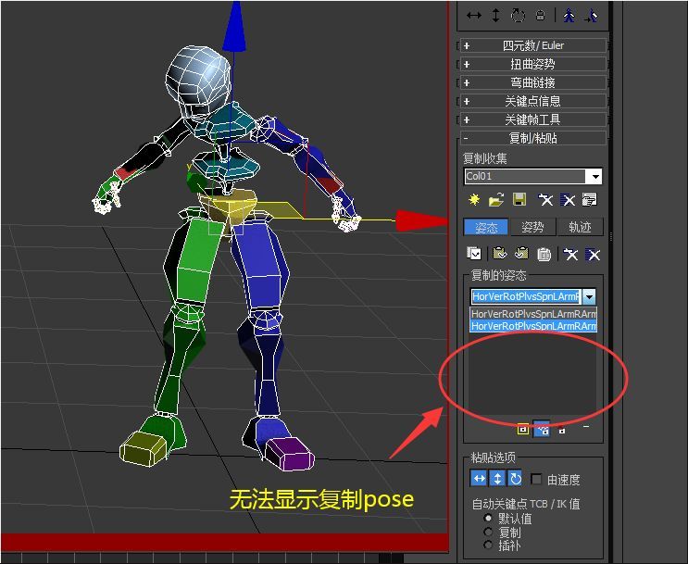
Task: Expand the 弯曲链接 rollout
Action: point(532,82)
